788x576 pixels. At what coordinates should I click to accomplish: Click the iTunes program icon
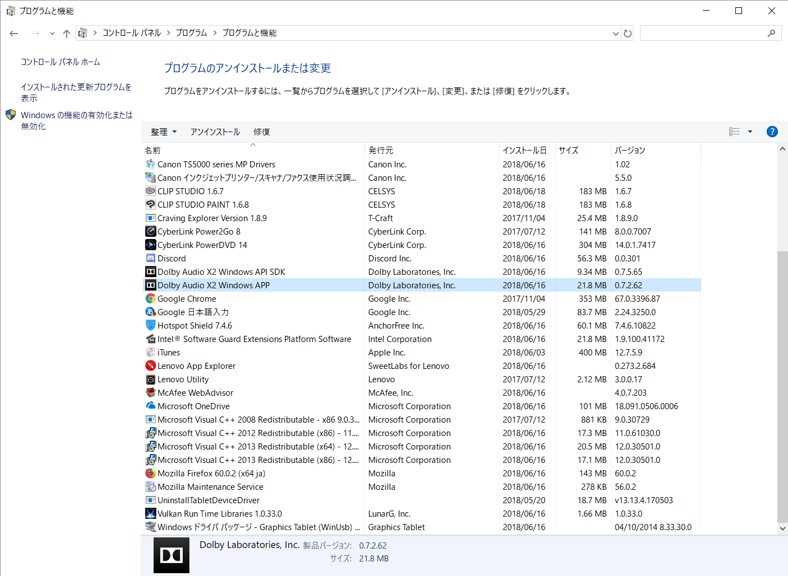tap(150, 352)
